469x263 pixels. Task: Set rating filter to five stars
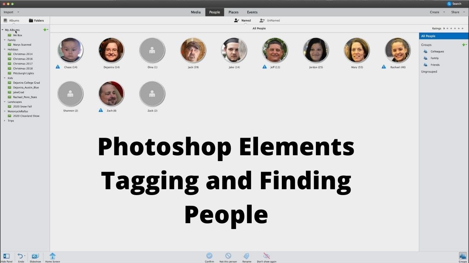click(x=462, y=28)
